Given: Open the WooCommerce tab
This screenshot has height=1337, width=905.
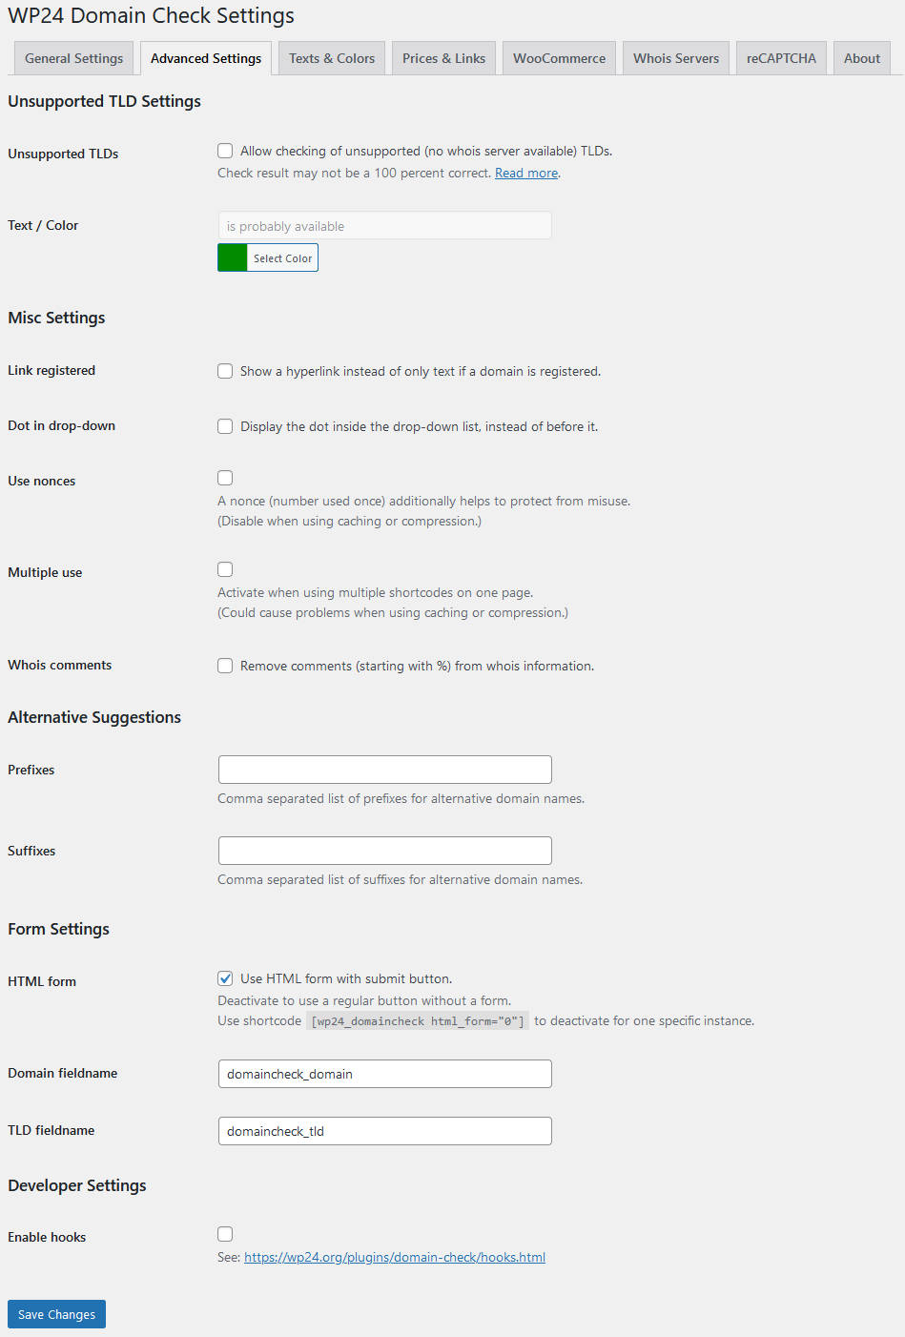Looking at the screenshot, I should tap(559, 58).
